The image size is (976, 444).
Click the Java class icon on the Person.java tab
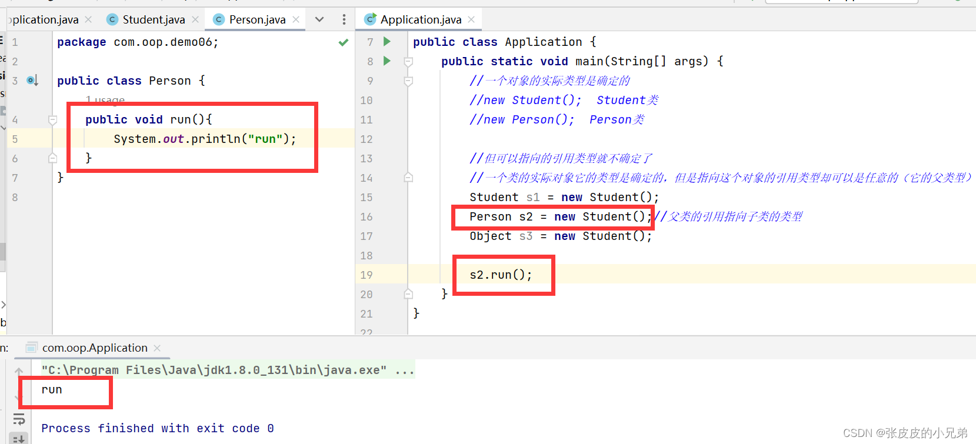point(219,19)
